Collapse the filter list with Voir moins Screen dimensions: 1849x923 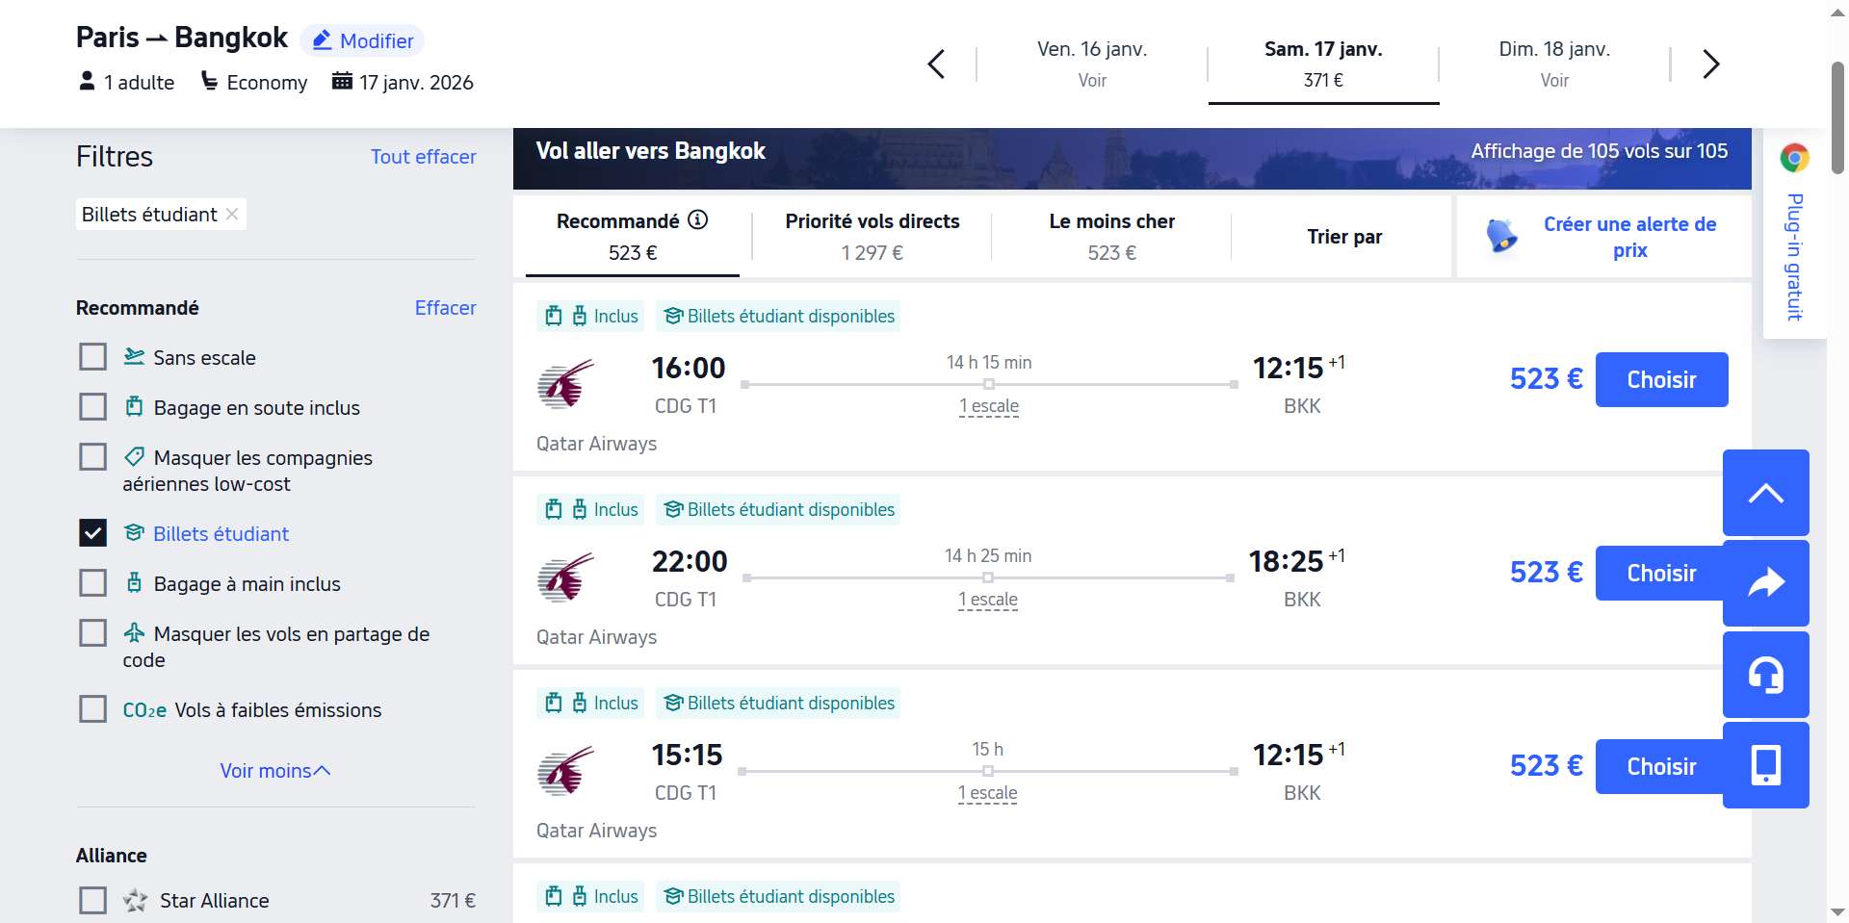point(274,770)
